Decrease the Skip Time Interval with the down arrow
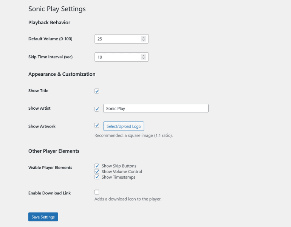 point(143,58)
